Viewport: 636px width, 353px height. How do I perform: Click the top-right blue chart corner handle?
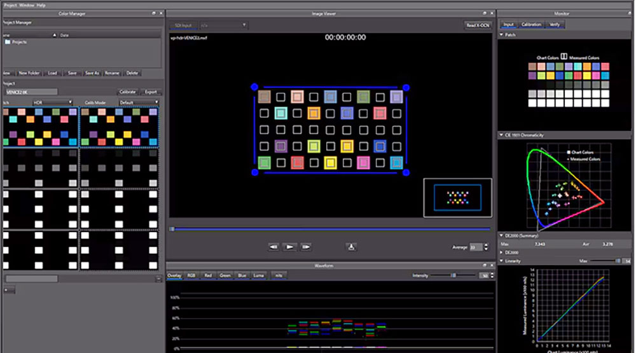[x=406, y=87]
